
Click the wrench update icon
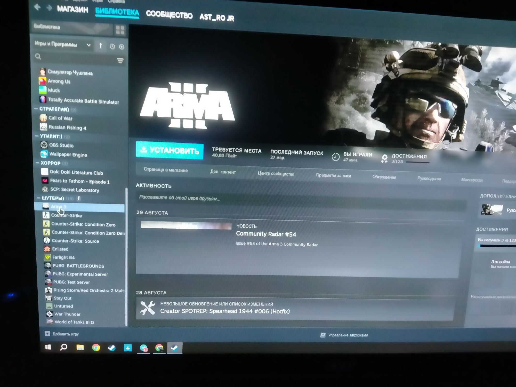pos(148,308)
